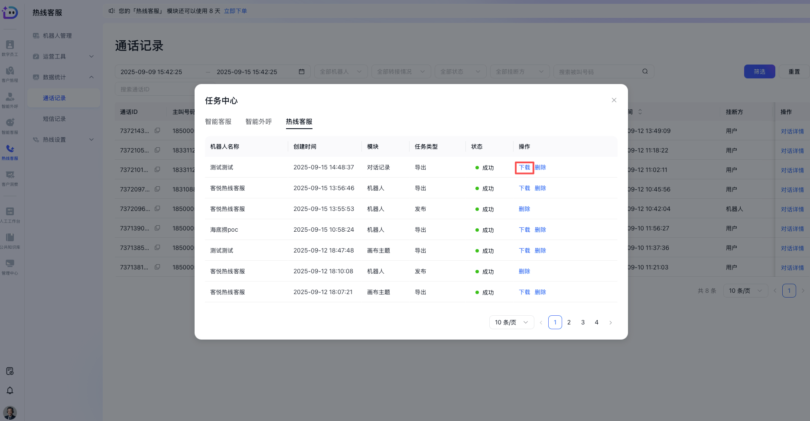Open the calendar icon in date range picker
This screenshot has width=810, height=421.
302,71
